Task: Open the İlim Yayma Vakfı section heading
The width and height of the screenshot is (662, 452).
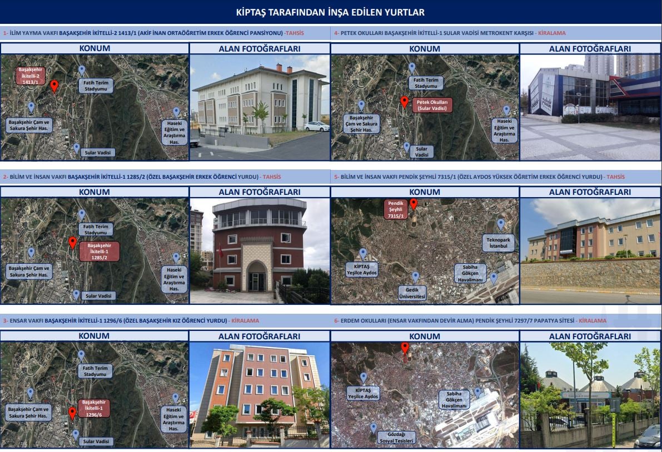Action: tap(153, 33)
